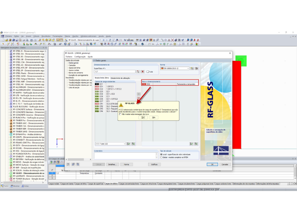Click the Norma button at dialog bottom

coord(127,164)
